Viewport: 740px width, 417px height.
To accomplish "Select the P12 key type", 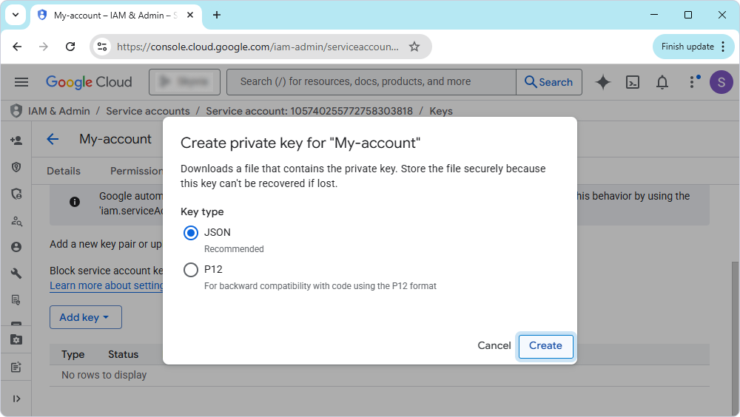I will pos(191,270).
